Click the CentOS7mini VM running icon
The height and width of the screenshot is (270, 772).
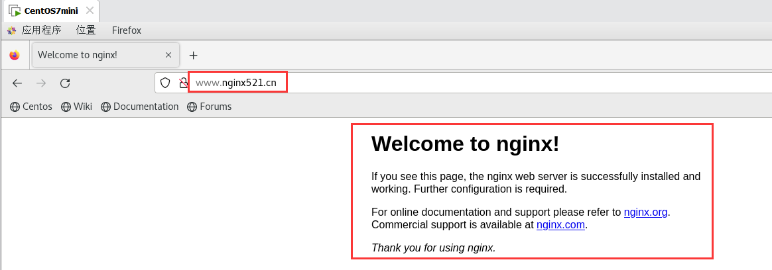(x=15, y=11)
